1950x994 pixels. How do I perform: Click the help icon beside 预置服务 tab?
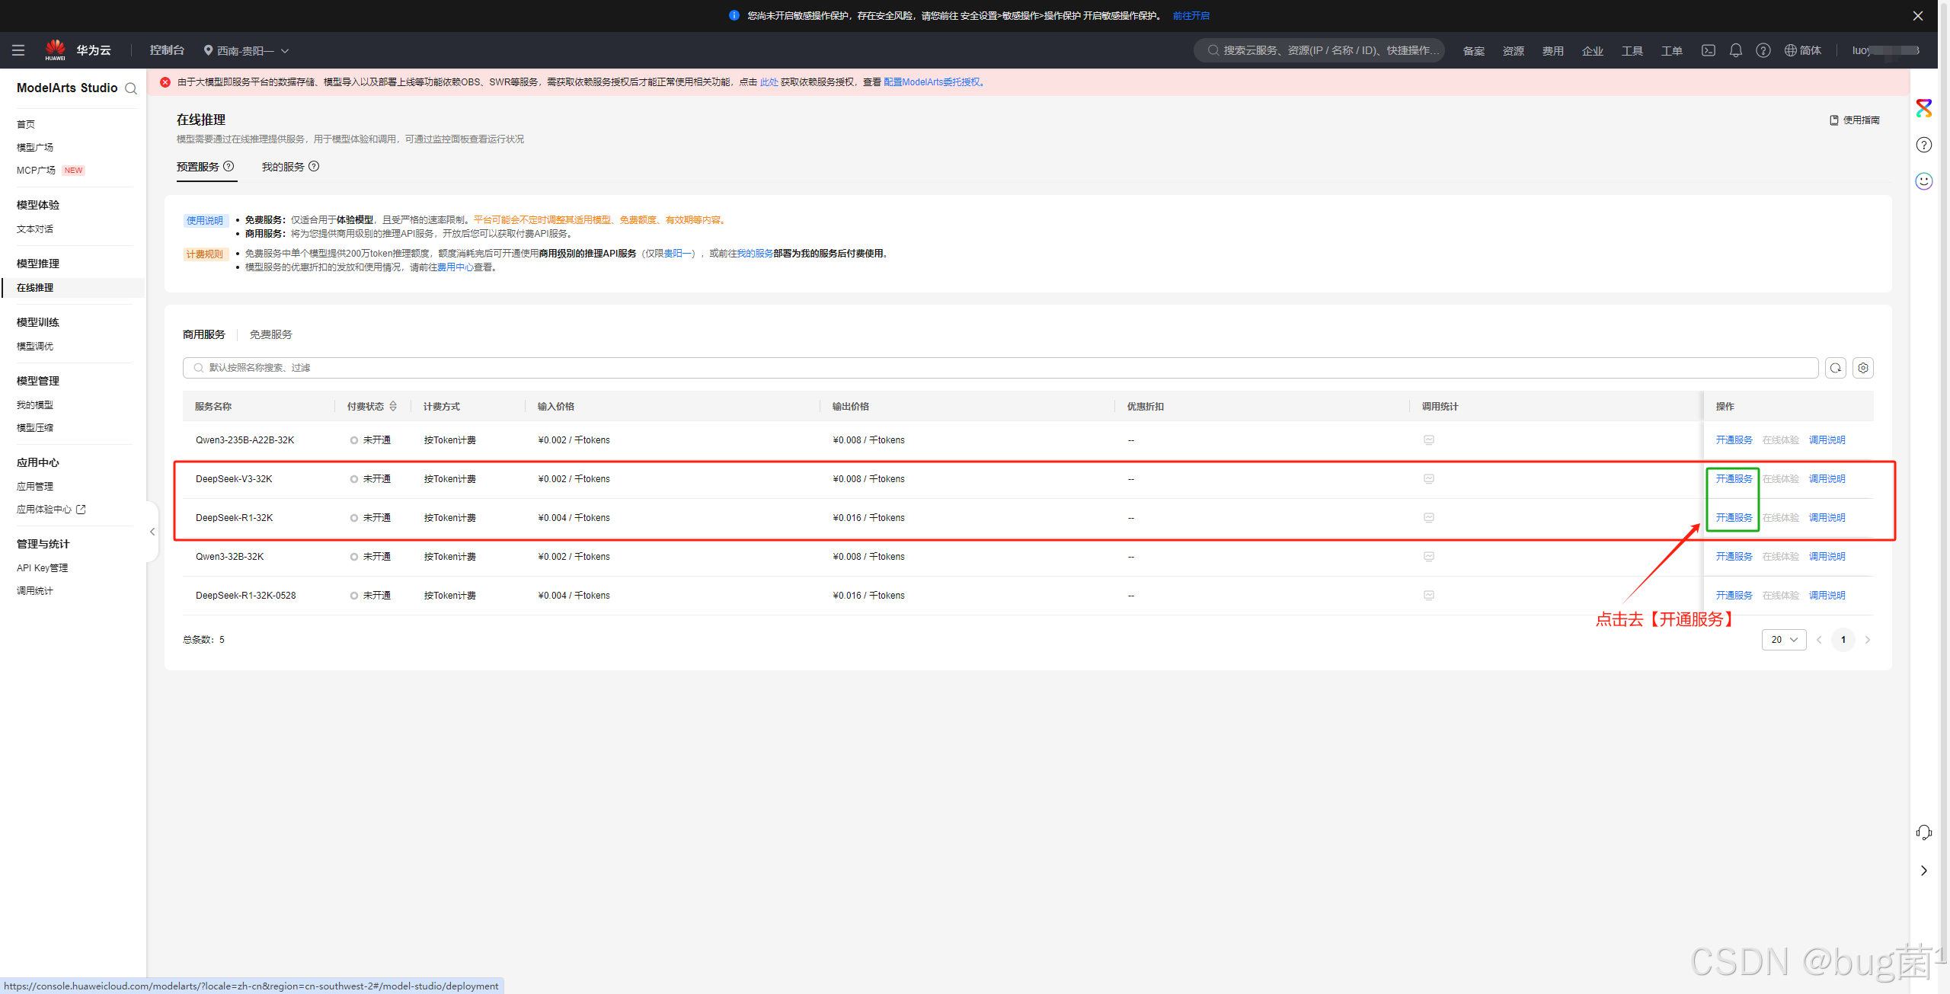(229, 166)
